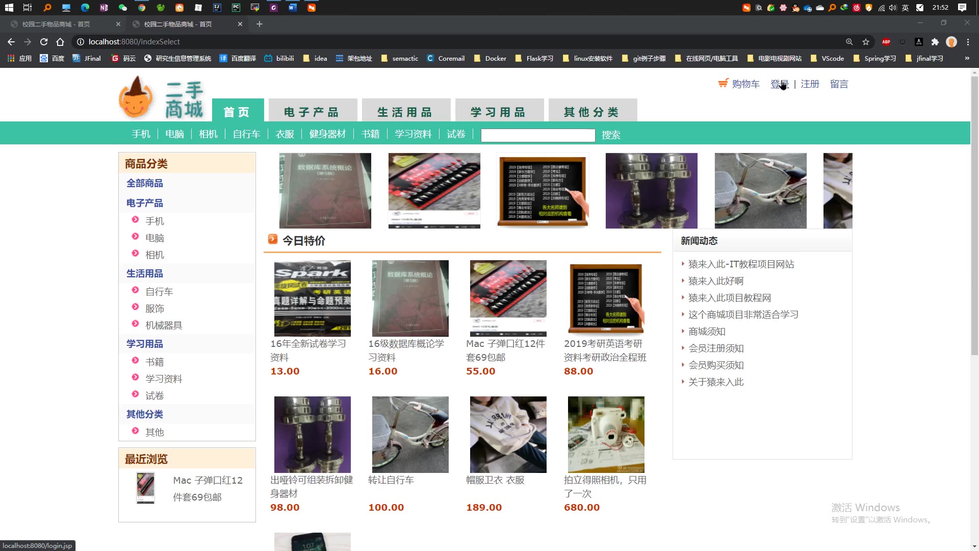Click the 搜索 search button
The image size is (979, 551).
611,135
